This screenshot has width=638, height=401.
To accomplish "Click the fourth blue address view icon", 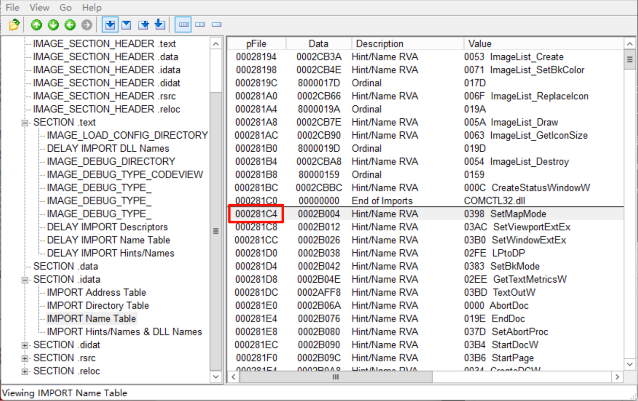I will pos(160,25).
